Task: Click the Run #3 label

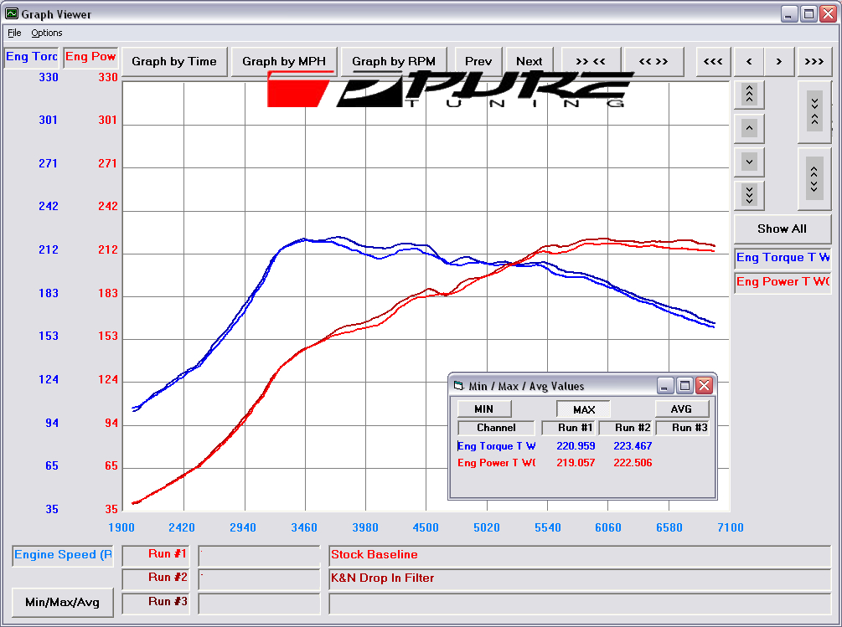Action: click(x=156, y=603)
